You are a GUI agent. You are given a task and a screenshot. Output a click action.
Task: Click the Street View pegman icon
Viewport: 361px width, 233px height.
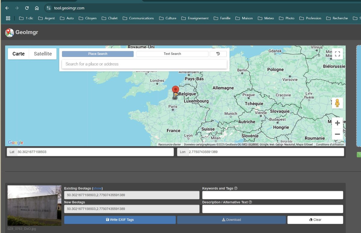[337, 103]
